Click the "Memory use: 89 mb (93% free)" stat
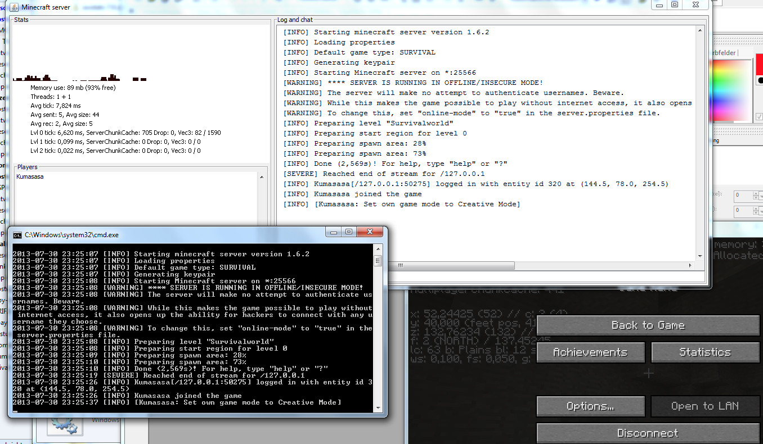The image size is (763, 444). click(73, 88)
